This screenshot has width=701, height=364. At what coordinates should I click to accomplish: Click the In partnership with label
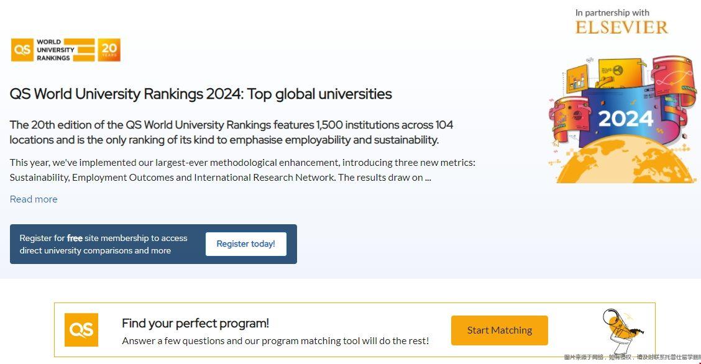(x=612, y=12)
